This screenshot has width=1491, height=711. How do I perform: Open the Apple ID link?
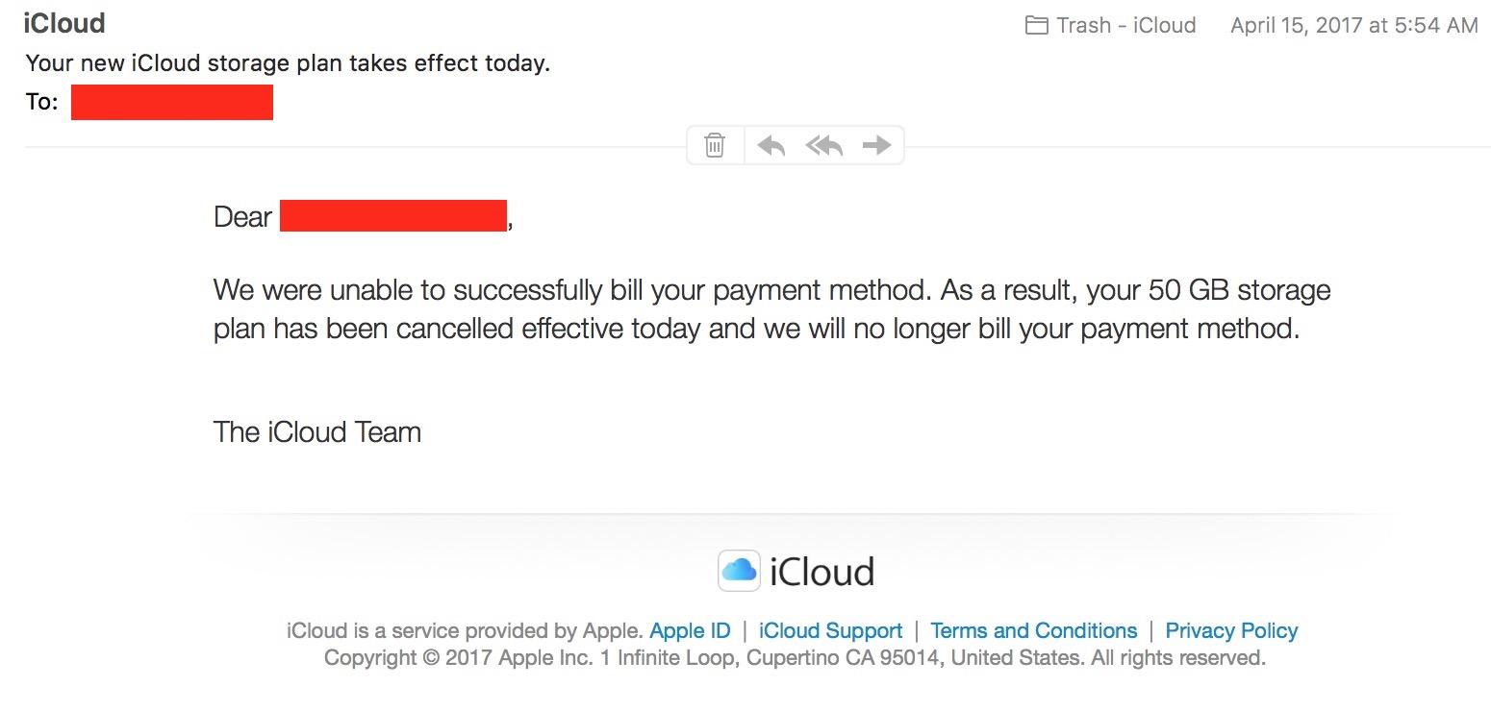tap(690, 631)
